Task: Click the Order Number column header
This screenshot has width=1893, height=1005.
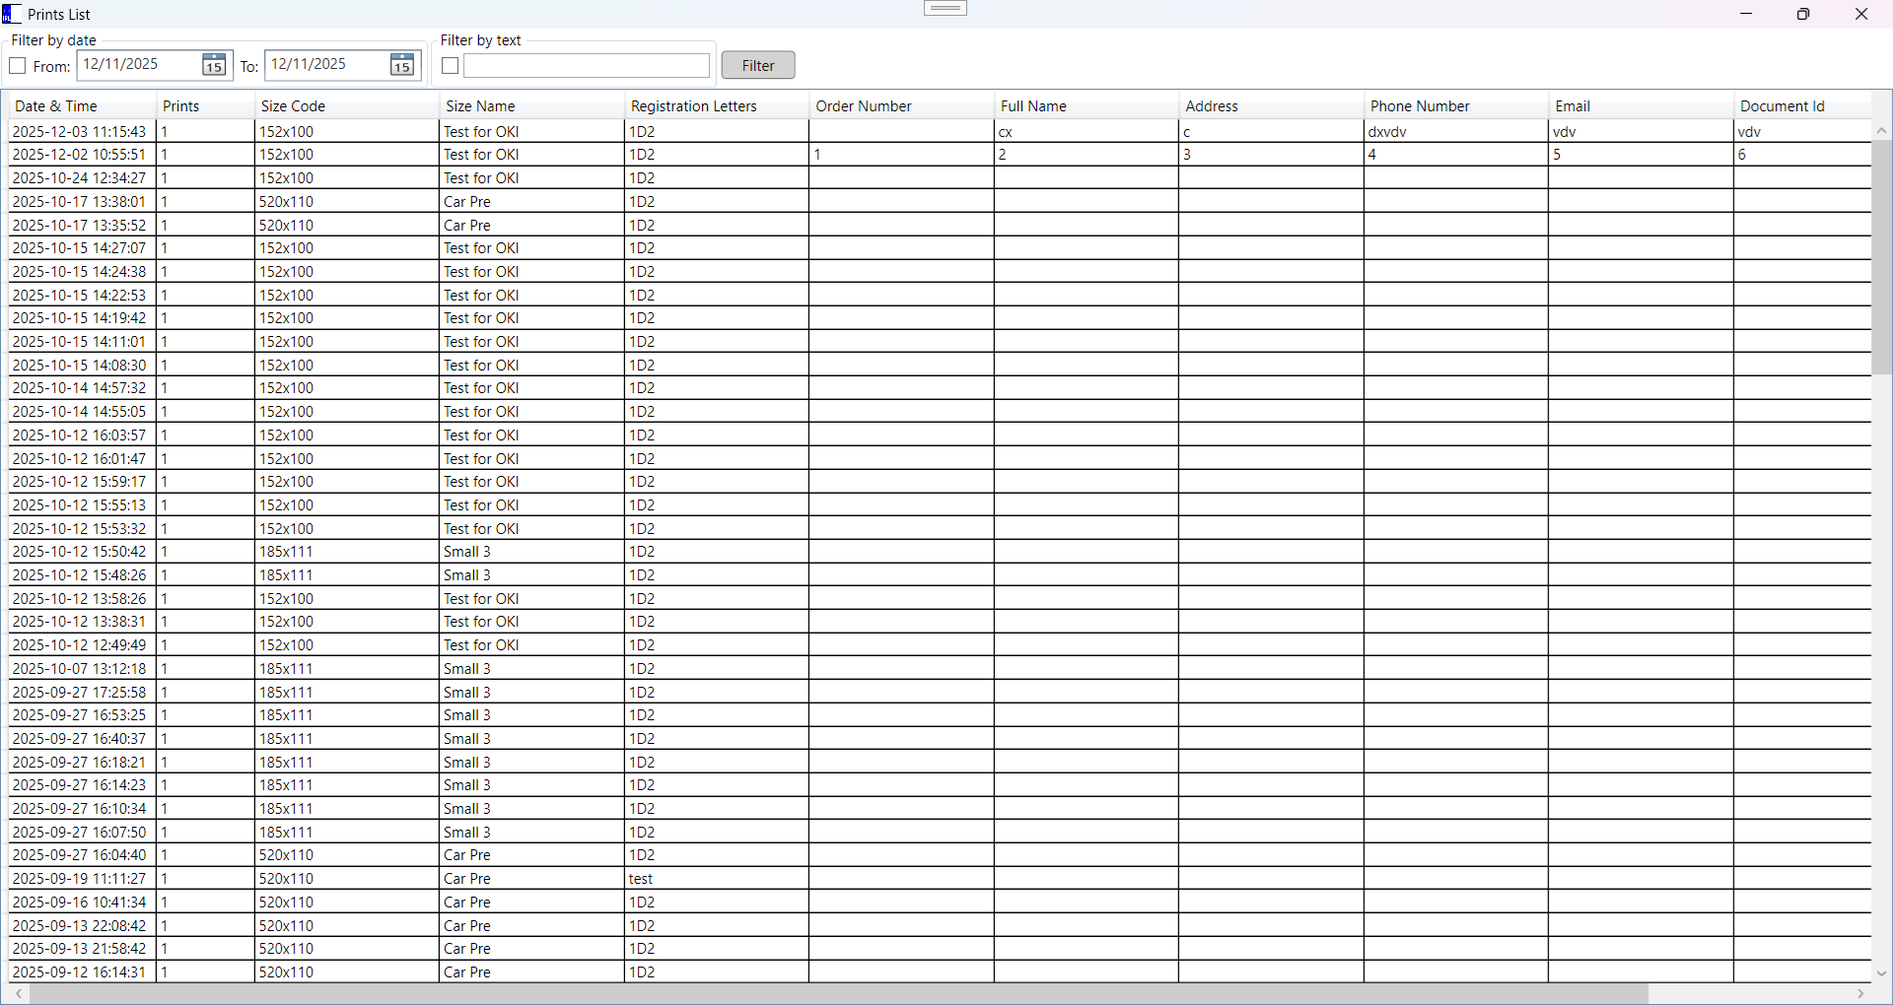Action: (x=864, y=106)
